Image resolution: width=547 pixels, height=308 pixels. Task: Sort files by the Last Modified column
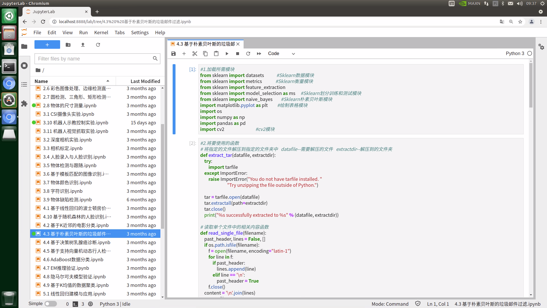[x=145, y=81]
